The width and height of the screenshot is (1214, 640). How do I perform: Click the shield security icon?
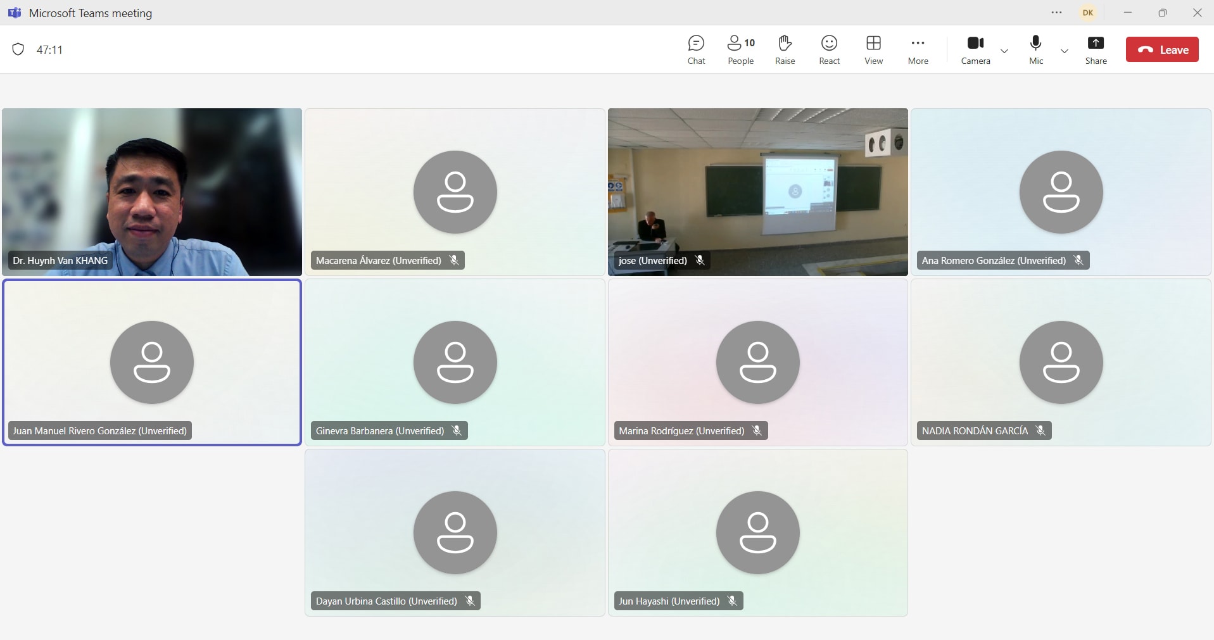(18, 49)
